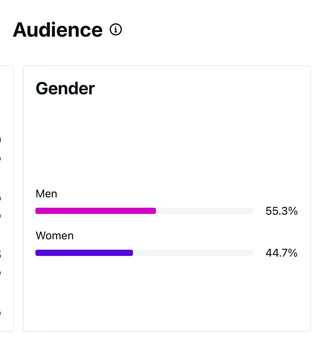Click the gray unfilled part of Men bar
334x347 pixels.
(x=204, y=211)
